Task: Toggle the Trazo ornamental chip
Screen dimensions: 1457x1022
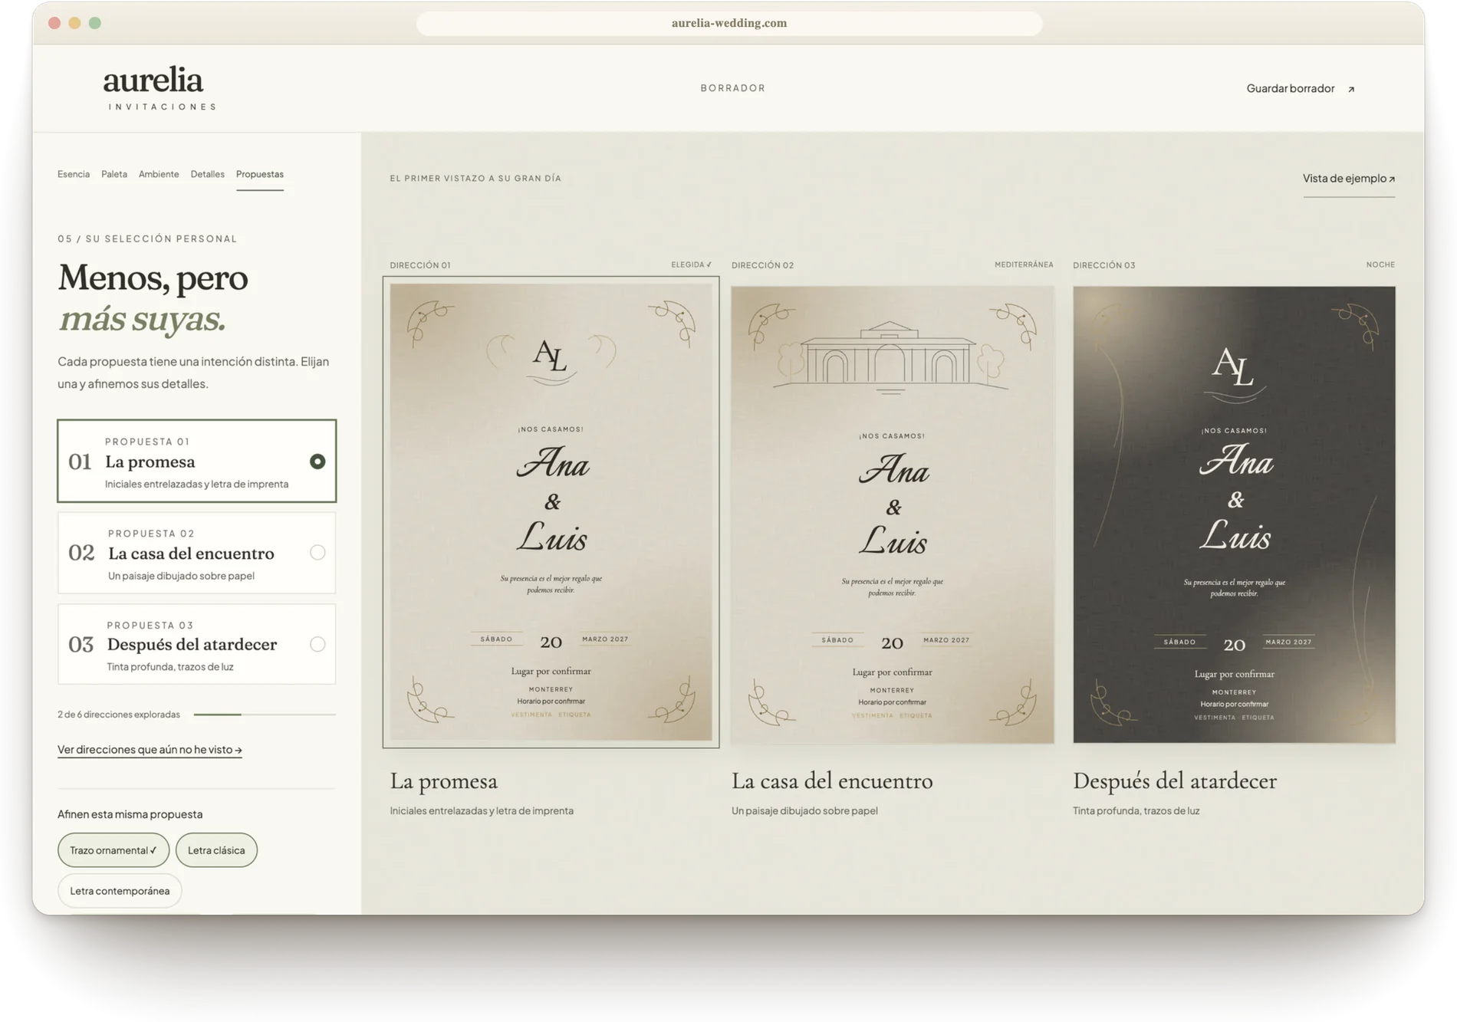Action: (113, 850)
